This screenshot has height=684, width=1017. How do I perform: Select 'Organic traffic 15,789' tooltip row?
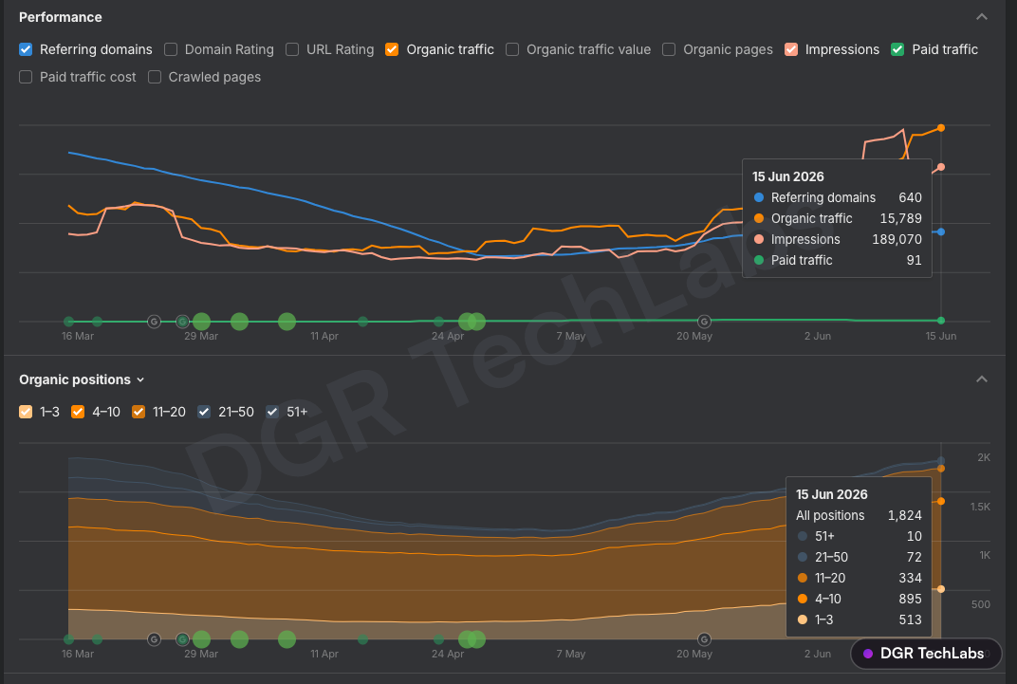click(x=838, y=218)
